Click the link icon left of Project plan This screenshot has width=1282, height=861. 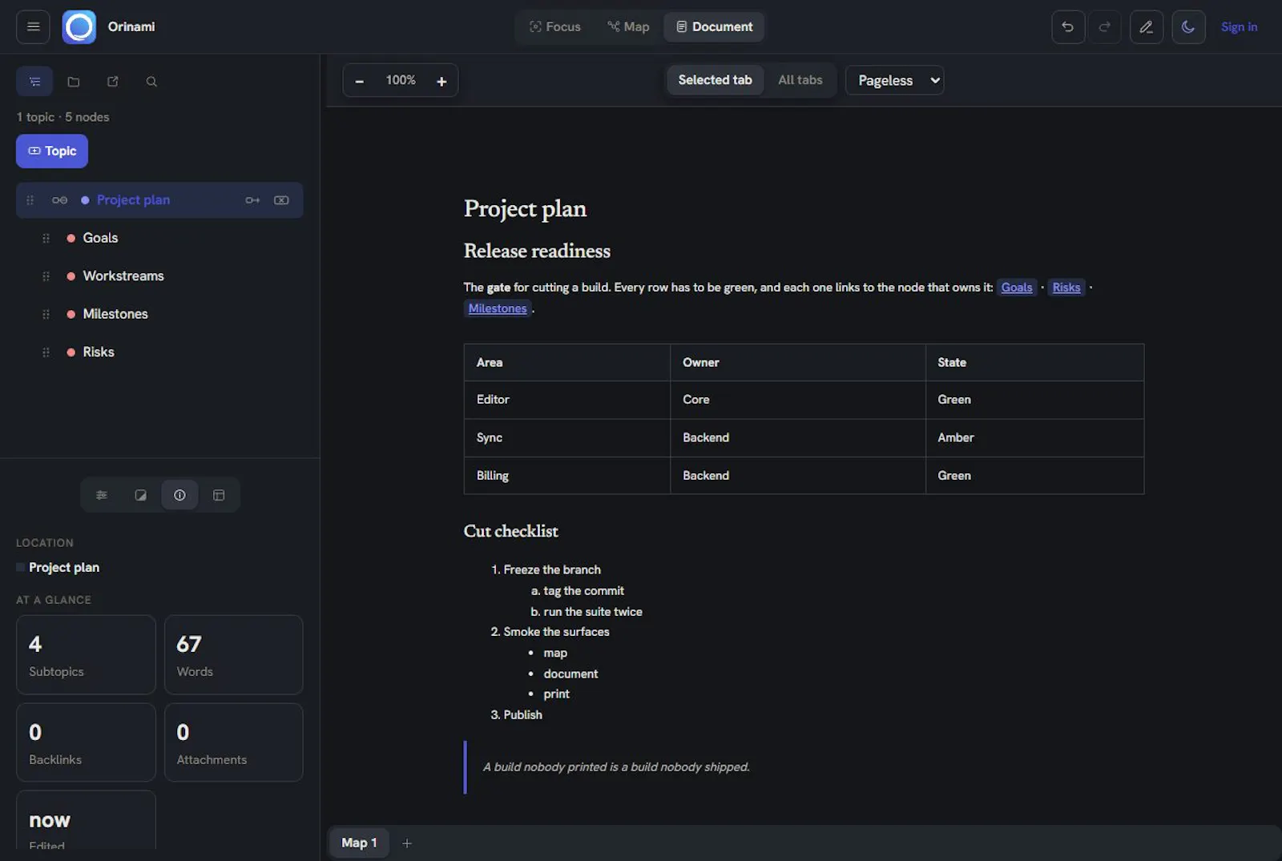pyautogui.click(x=60, y=200)
